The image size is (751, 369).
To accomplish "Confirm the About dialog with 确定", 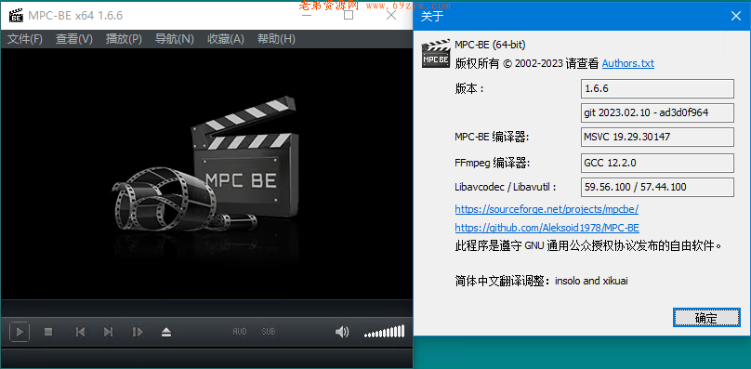I will click(x=706, y=318).
